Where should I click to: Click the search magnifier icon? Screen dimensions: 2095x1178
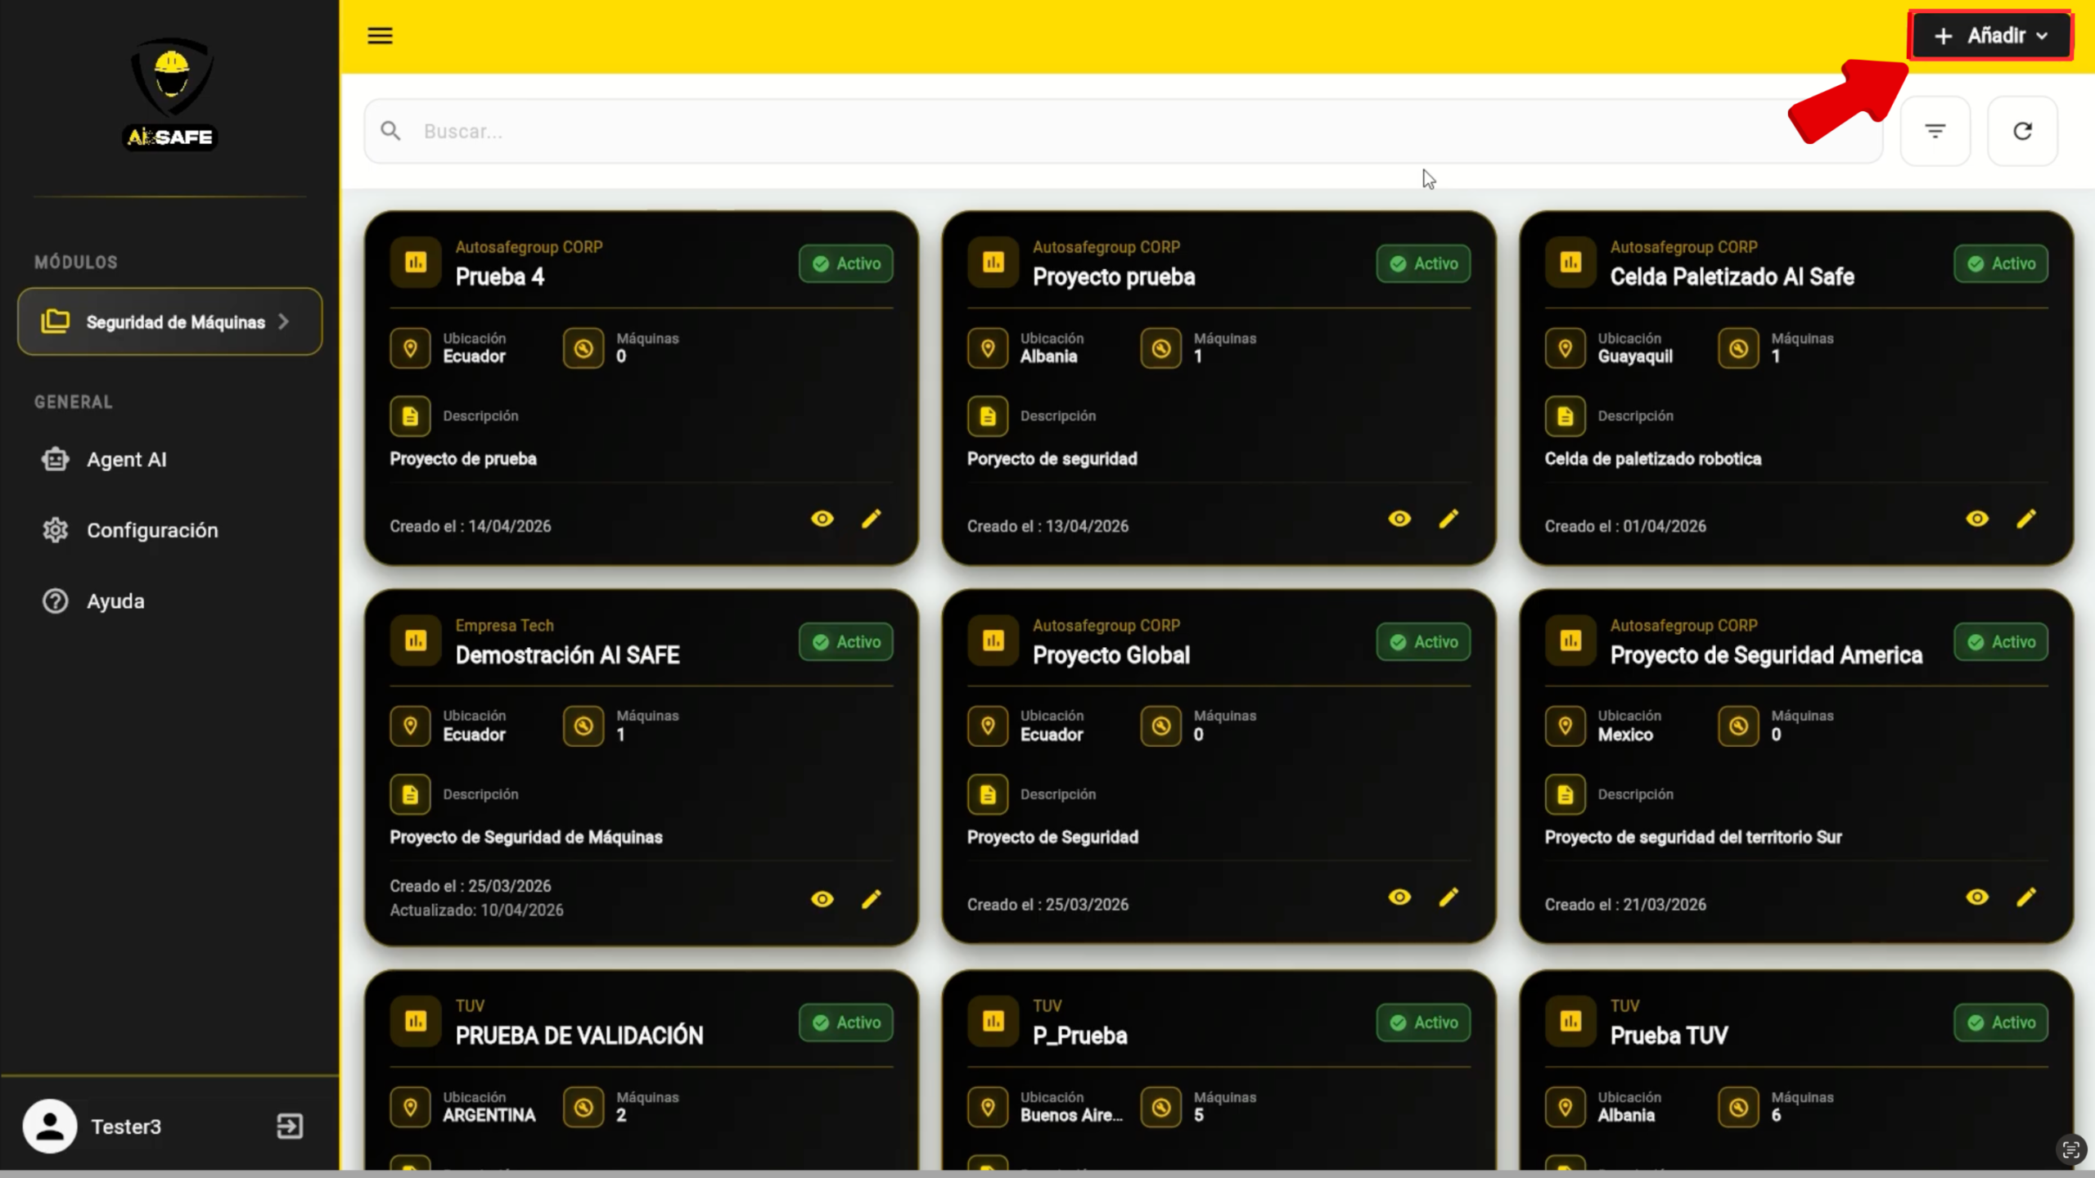[390, 131]
